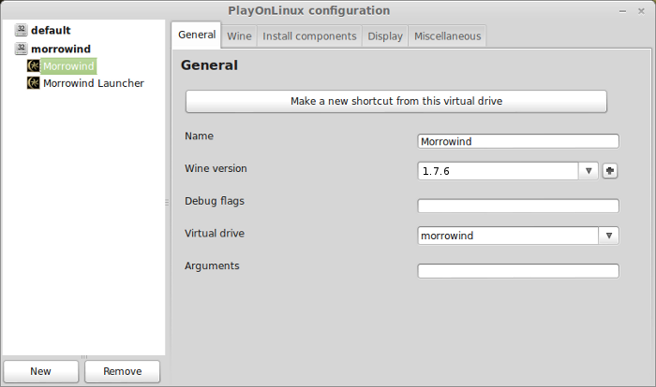The image size is (656, 387).
Task: Open the Install components tab
Action: pos(309,36)
